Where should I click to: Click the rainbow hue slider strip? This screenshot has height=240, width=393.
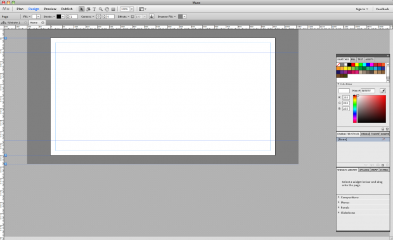pyautogui.click(x=355, y=109)
